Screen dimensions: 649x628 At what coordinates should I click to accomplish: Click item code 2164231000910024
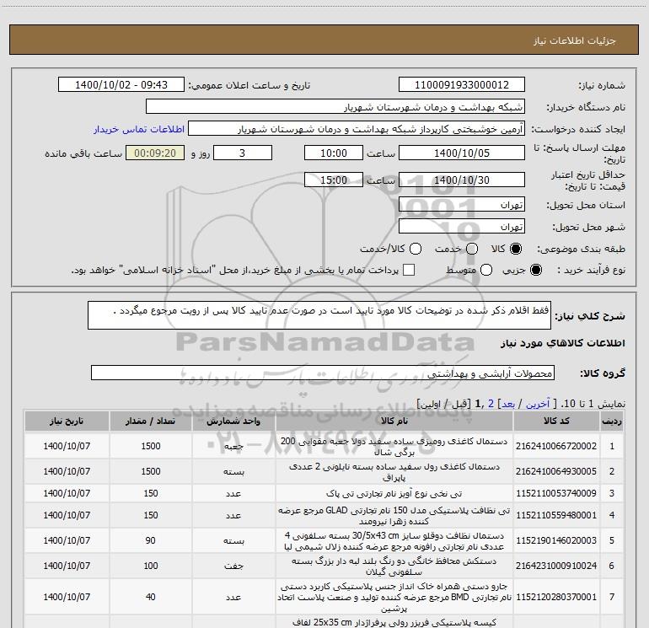click(556, 566)
